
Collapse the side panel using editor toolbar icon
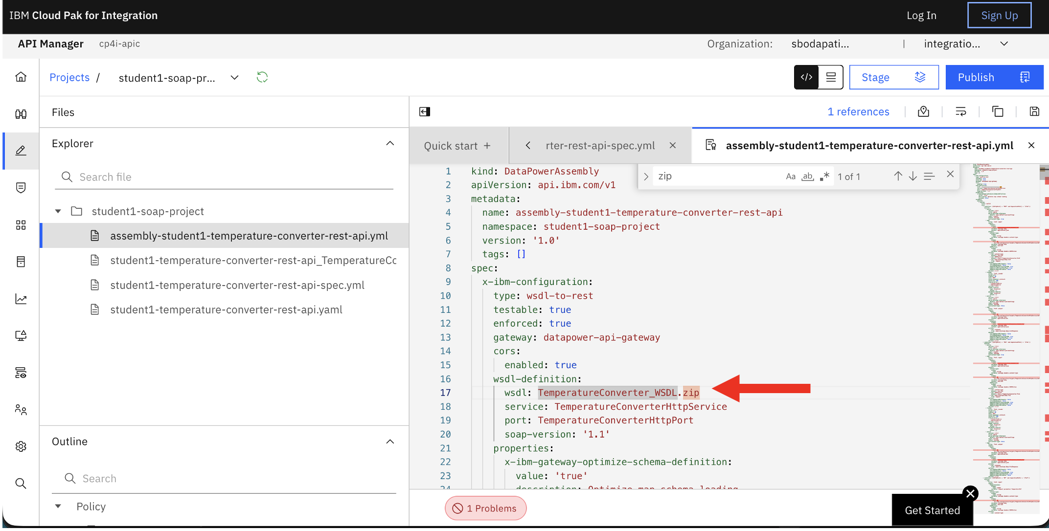[x=425, y=112]
